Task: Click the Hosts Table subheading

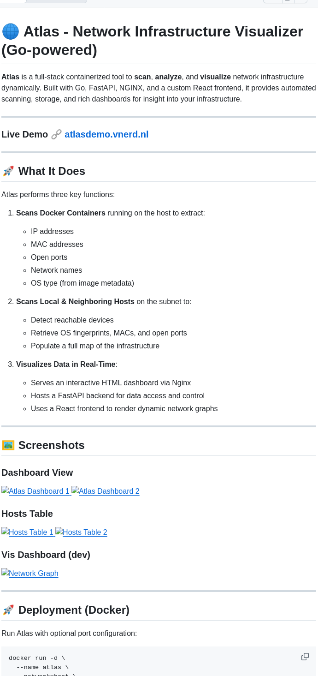Action: coord(27,514)
